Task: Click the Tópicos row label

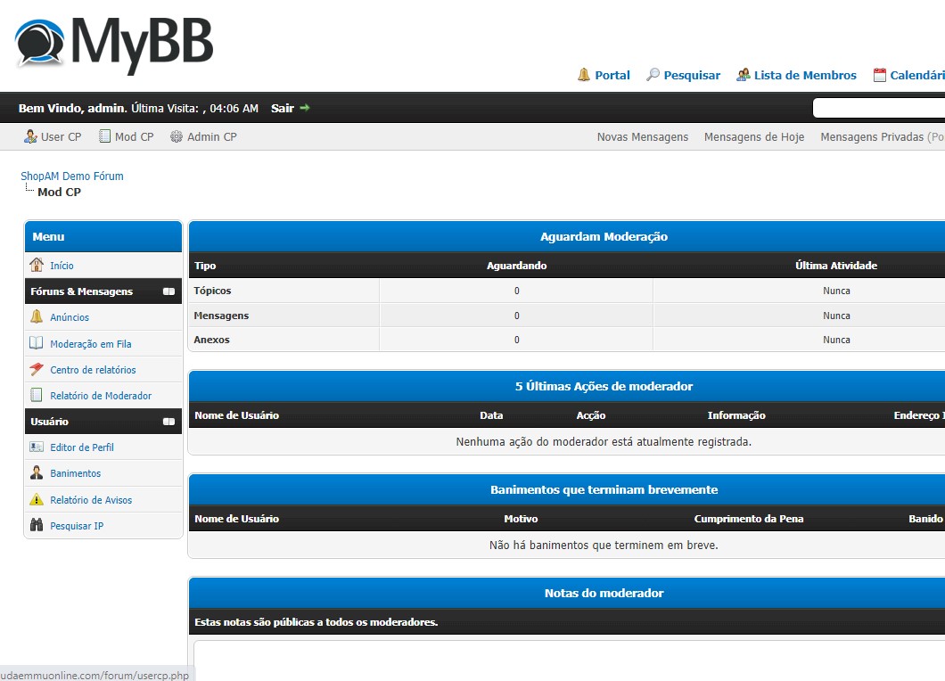Action: 212,291
